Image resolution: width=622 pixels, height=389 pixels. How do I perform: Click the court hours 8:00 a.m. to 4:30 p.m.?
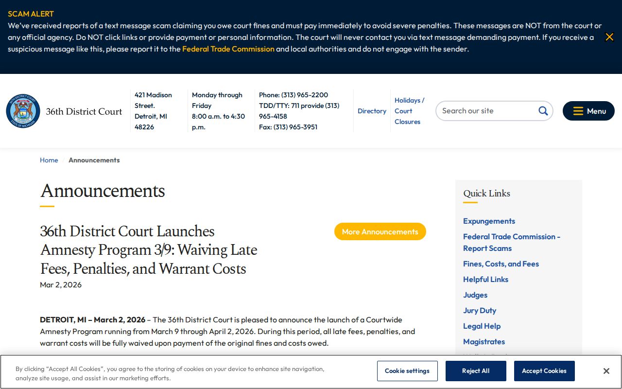coord(218,122)
